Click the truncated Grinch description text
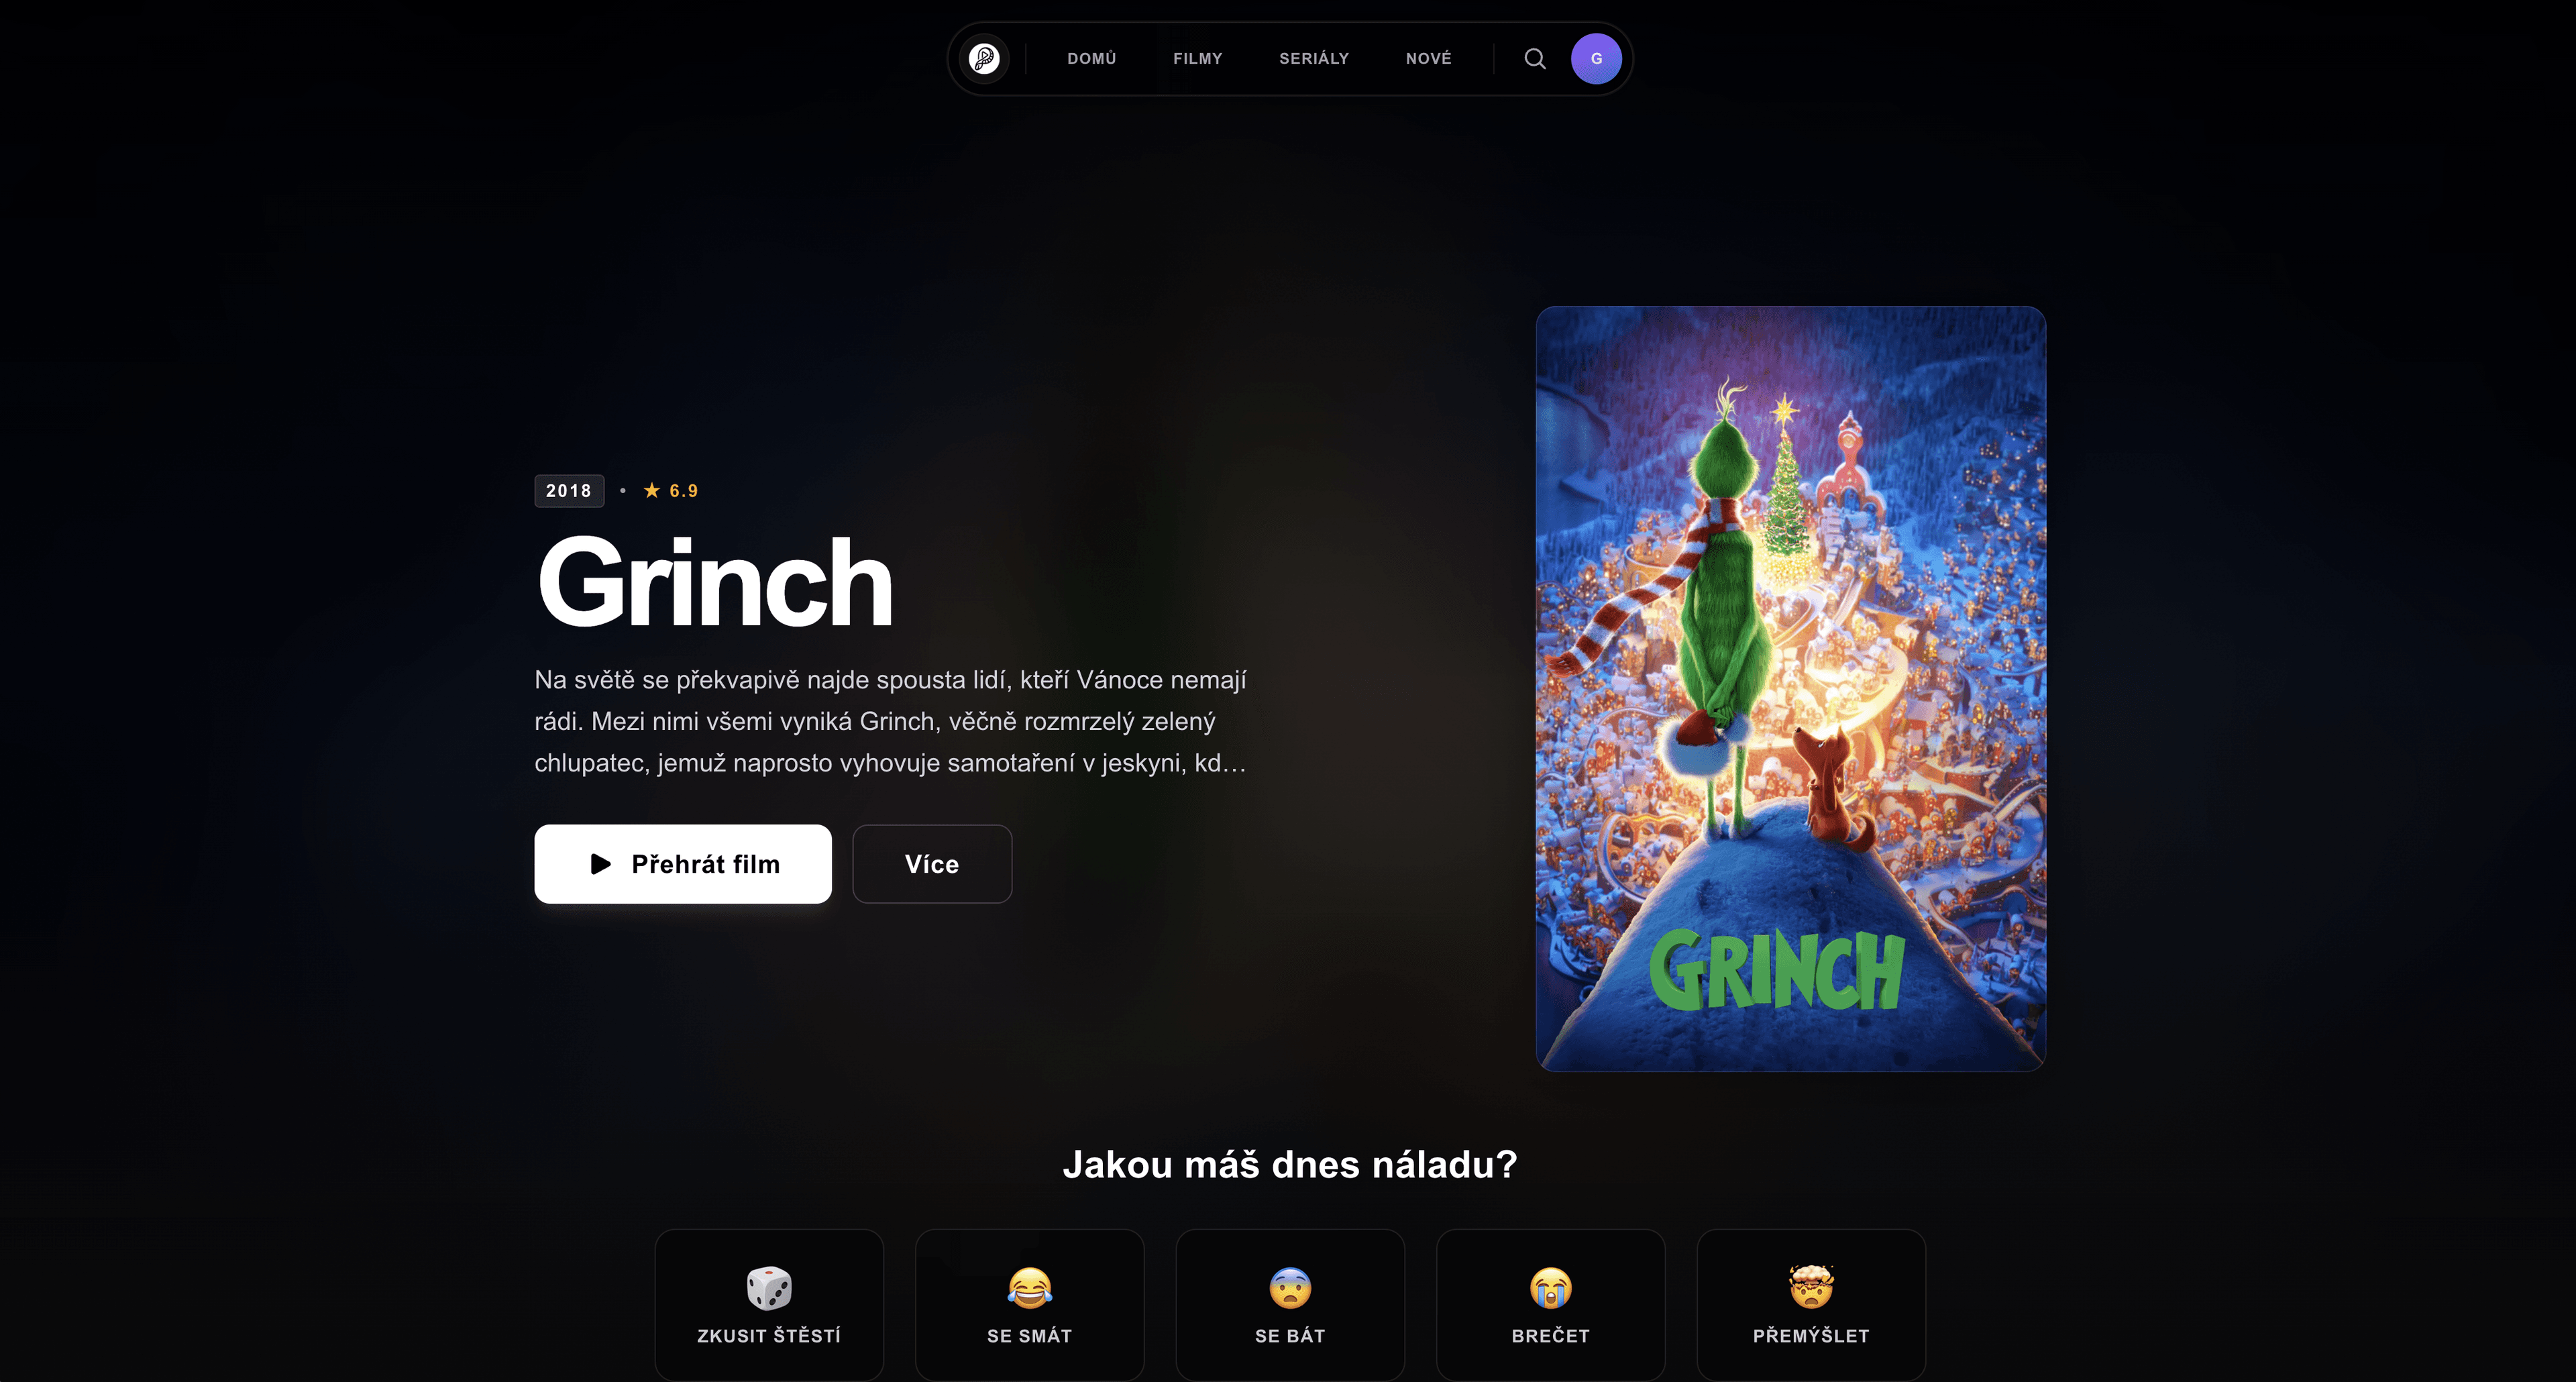 coord(890,721)
